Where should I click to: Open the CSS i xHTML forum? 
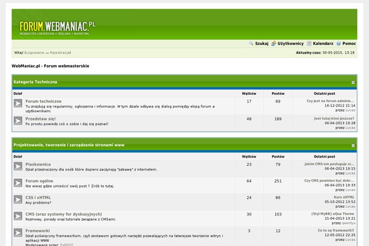[38, 197]
